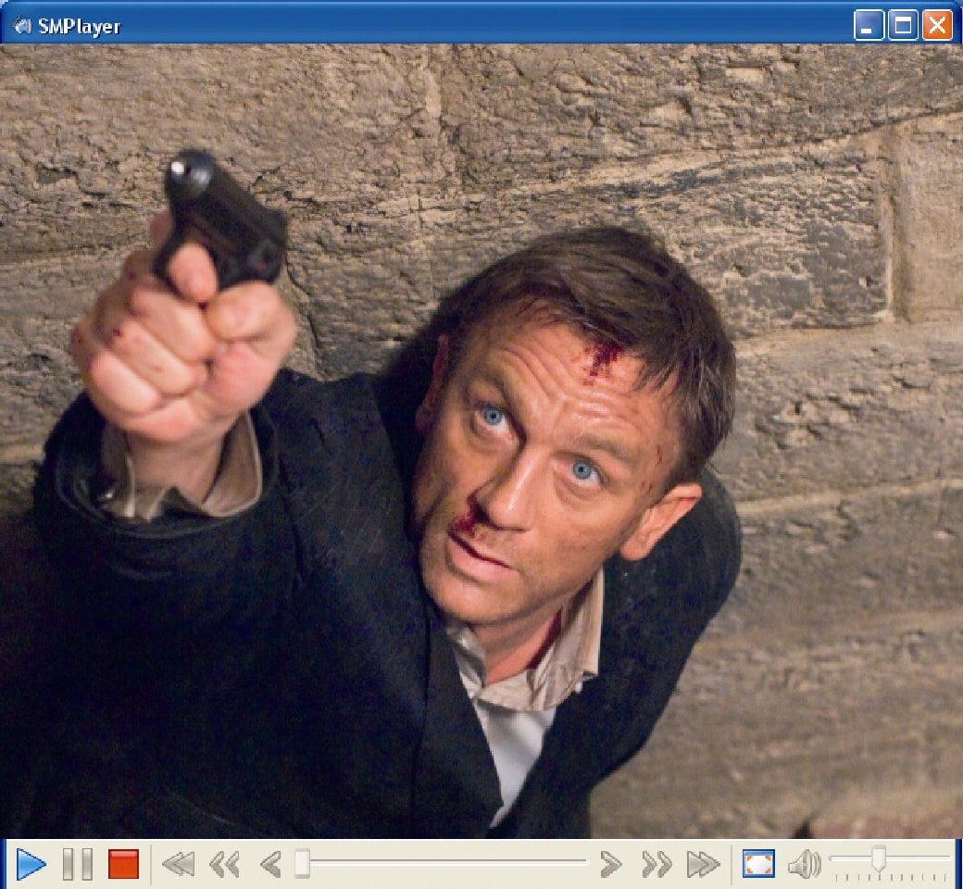Toggle fullscreen mode
The height and width of the screenshot is (889, 963).
[758, 865]
